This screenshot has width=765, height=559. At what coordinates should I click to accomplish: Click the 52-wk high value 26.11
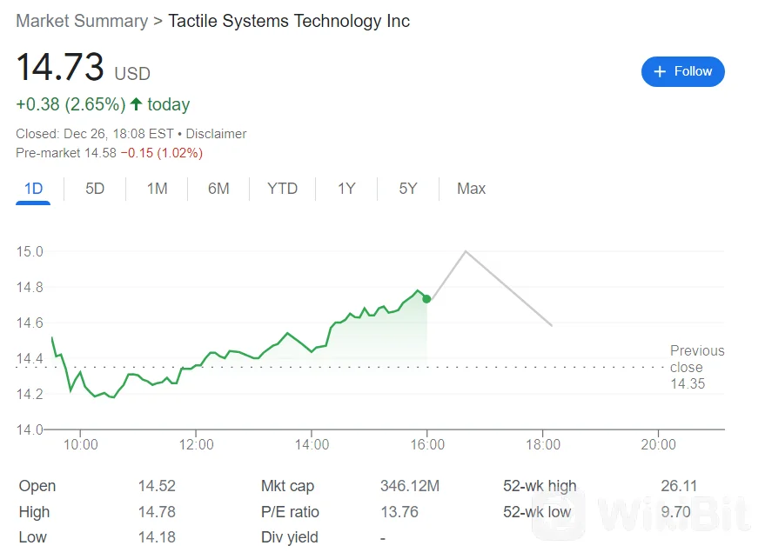pos(679,486)
